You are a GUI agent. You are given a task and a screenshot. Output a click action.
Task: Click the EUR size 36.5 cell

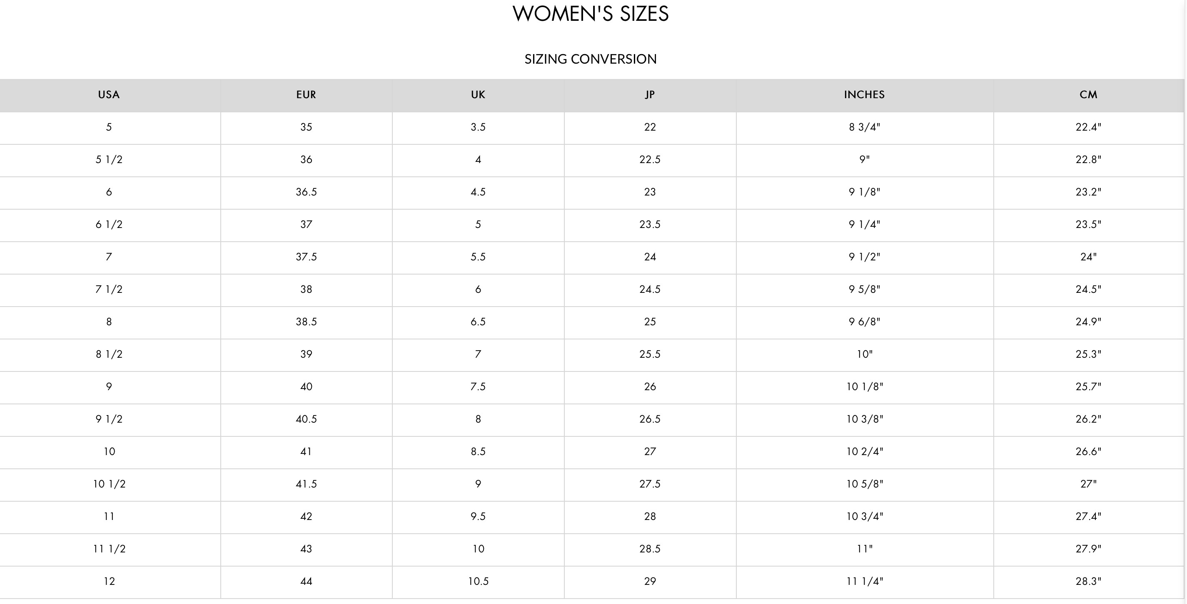coord(306,192)
